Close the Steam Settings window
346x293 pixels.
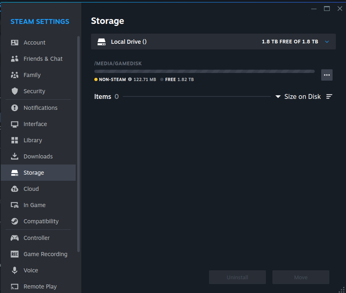click(340, 9)
